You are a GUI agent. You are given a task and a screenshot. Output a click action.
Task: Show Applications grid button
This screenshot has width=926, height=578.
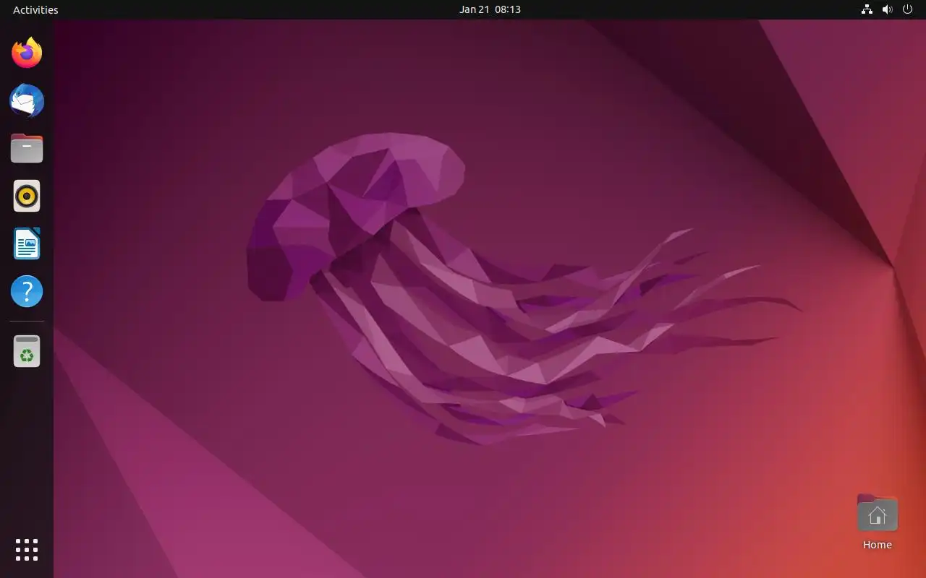27,550
